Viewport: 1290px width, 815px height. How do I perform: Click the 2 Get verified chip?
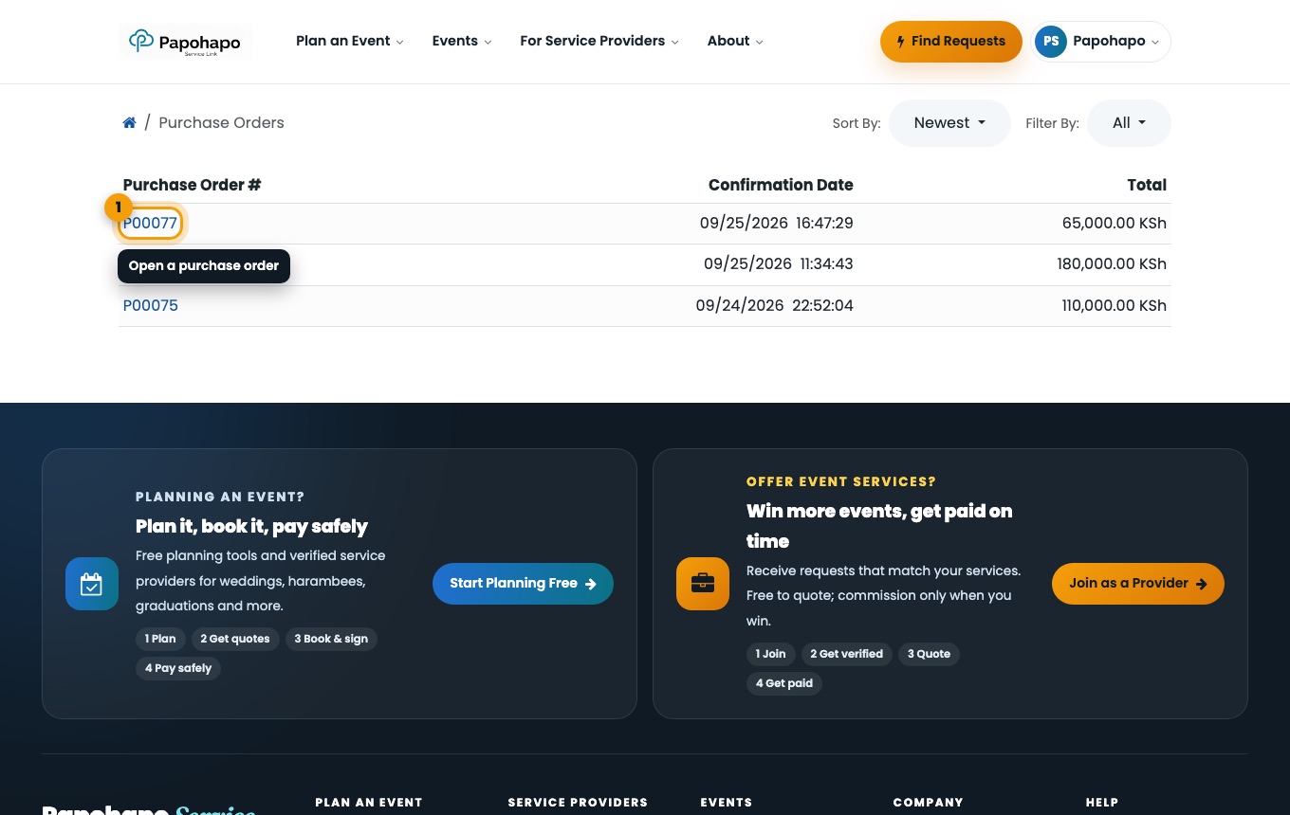[x=846, y=654]
